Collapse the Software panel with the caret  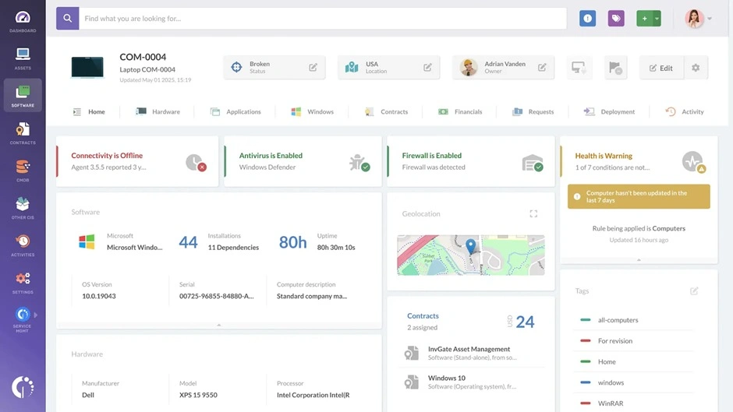tap(218, 325)
